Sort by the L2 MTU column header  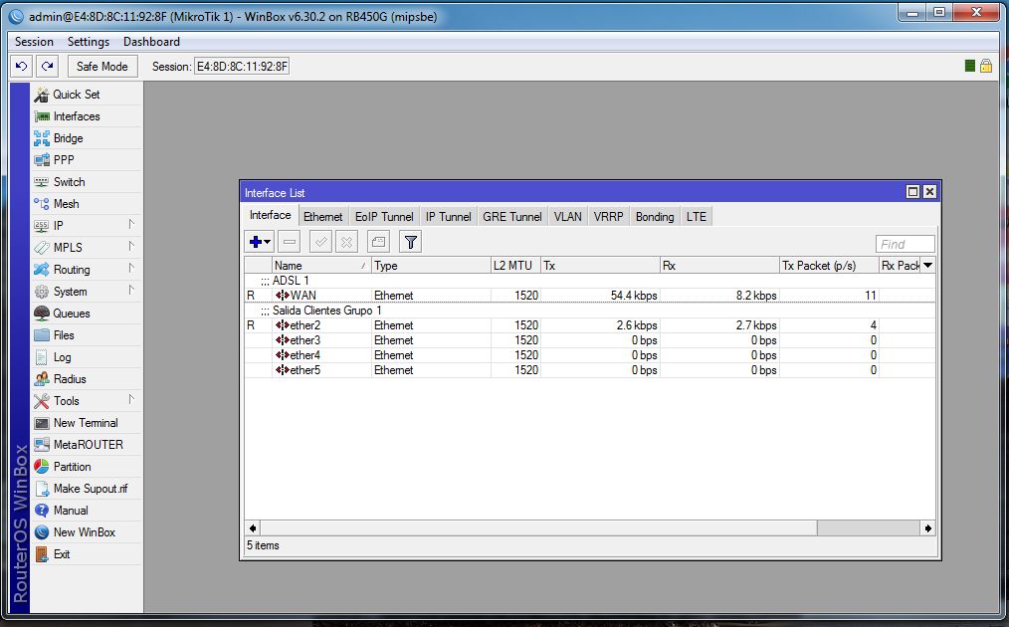(515, 265)
